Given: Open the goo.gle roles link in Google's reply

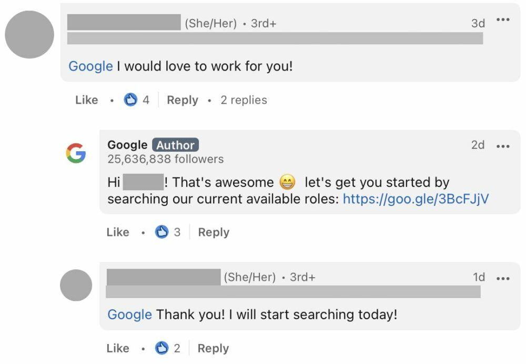Looking at the screenshot, I should [416, 199].
